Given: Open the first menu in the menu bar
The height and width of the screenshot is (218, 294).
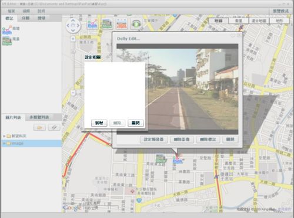Looking at the screenshot, I should pos(11,11).
